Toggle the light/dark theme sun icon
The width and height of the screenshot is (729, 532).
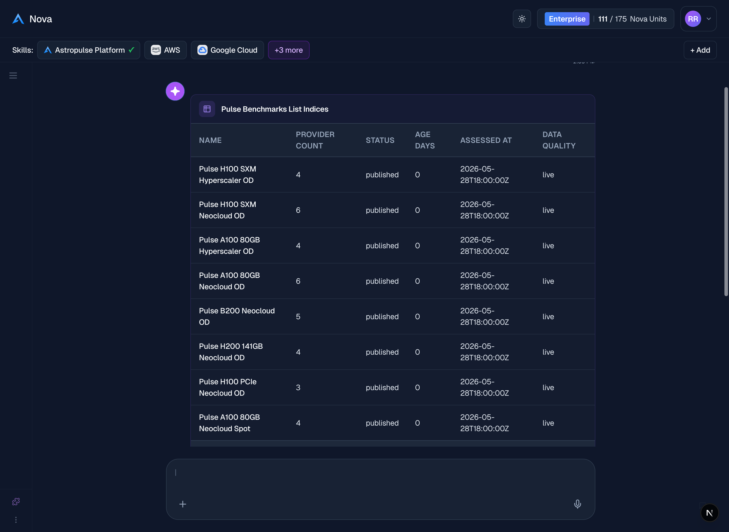[x=521, y=19]
